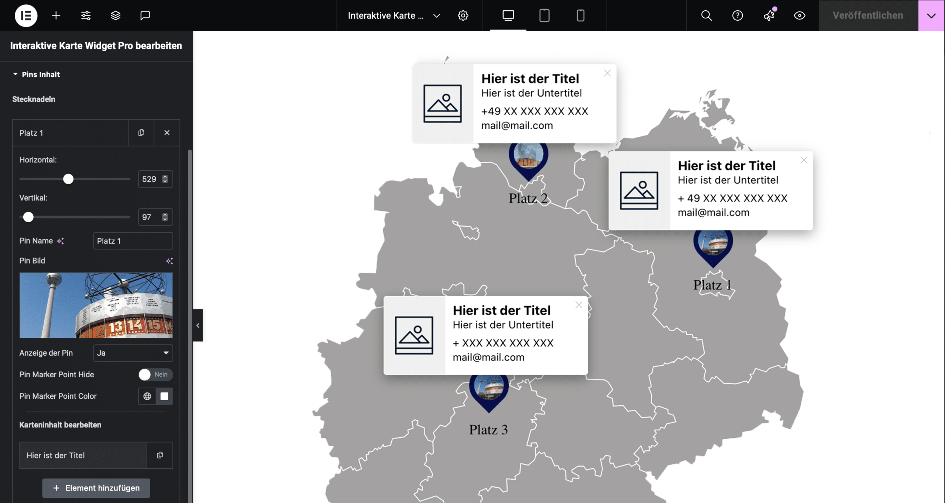Add a new element with plus icon
This screenshot has width=945, height=503.
(x=56, y=15)
